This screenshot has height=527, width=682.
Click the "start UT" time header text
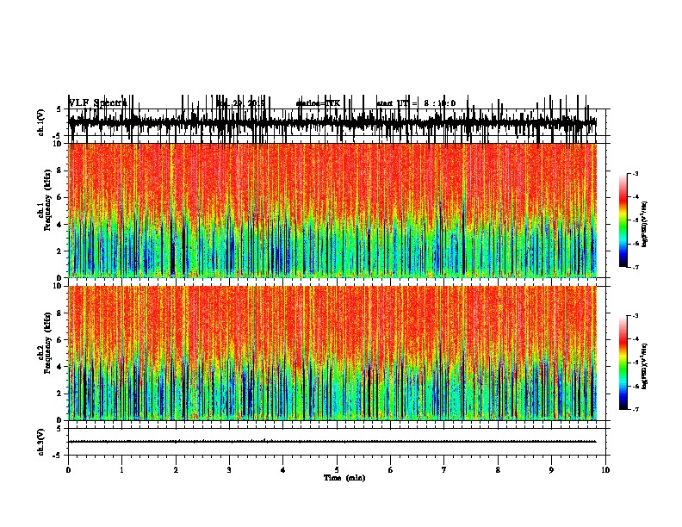click(416, 103)
